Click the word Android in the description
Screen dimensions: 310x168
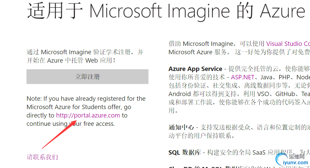(180, 94)
